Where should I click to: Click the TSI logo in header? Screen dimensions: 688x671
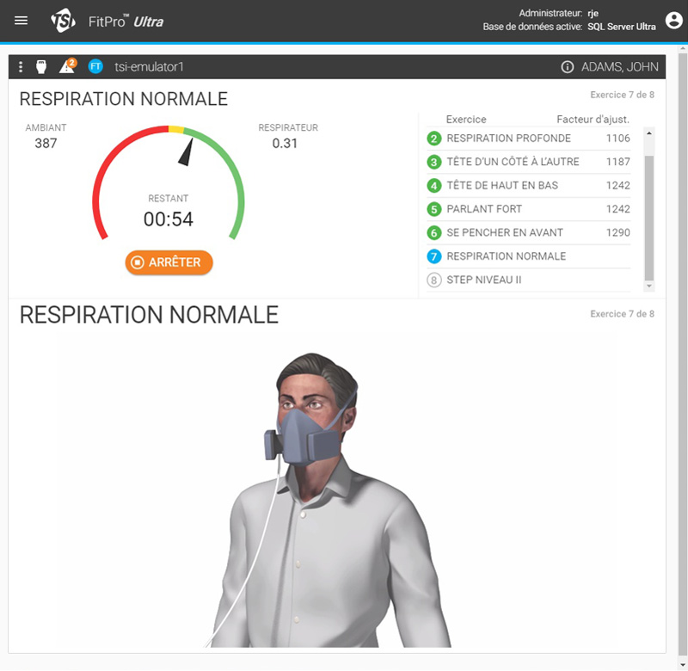pyautogui.click(x=63, y=21)
